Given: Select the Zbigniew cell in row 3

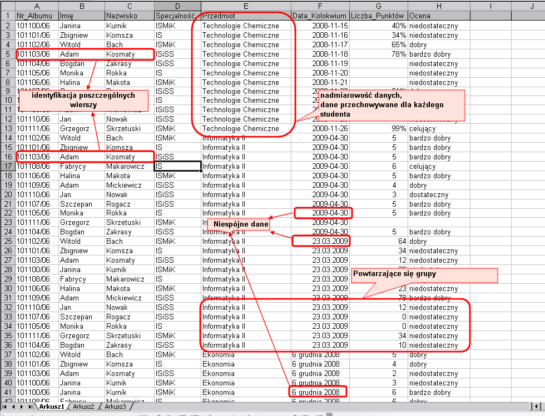Looking at the screenshot, I should (x=82, y=35).
